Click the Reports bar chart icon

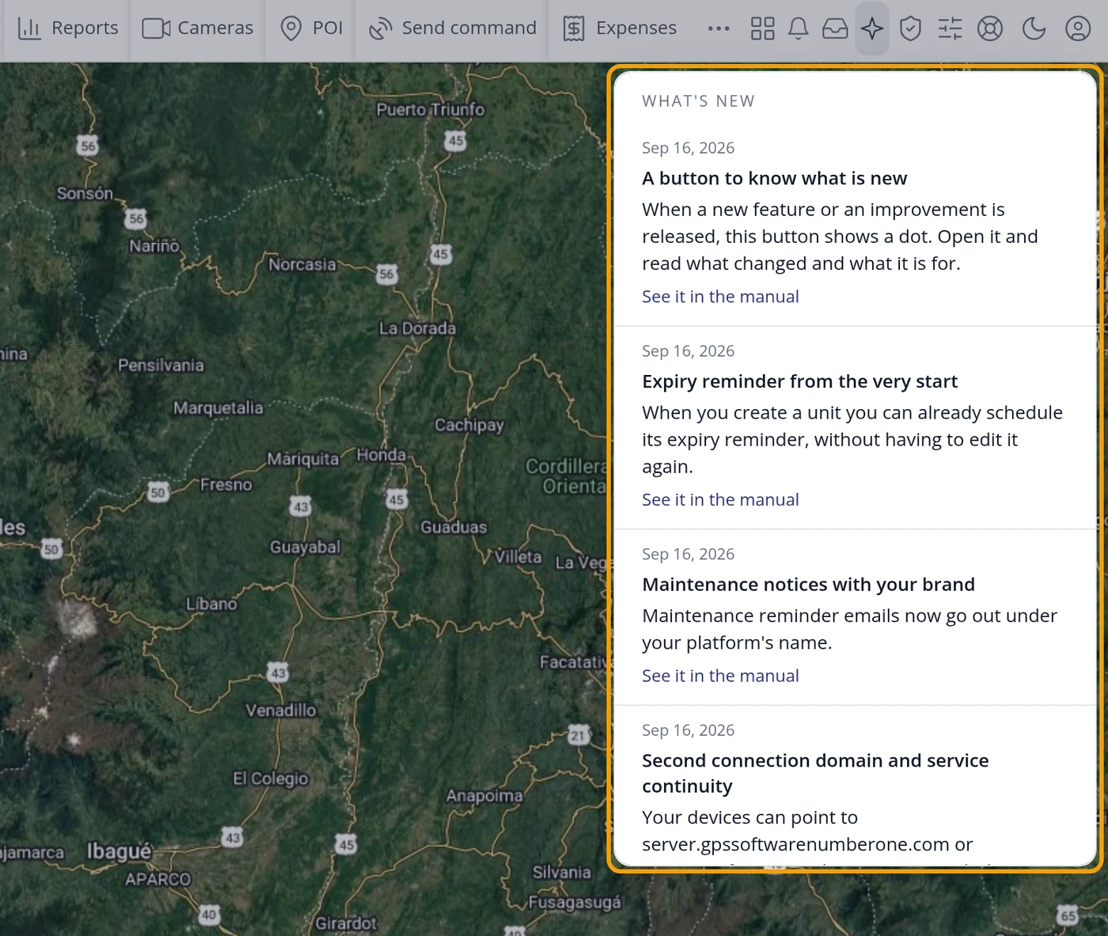pos(29,28)
